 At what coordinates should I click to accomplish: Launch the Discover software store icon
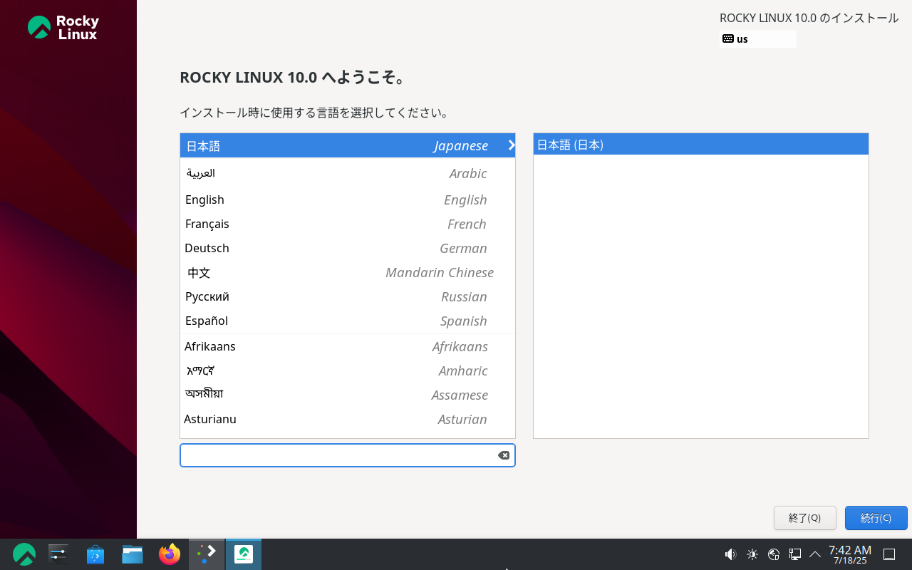point(95,554)
